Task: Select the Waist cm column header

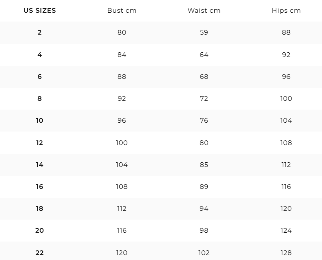Action: [204, 10]
